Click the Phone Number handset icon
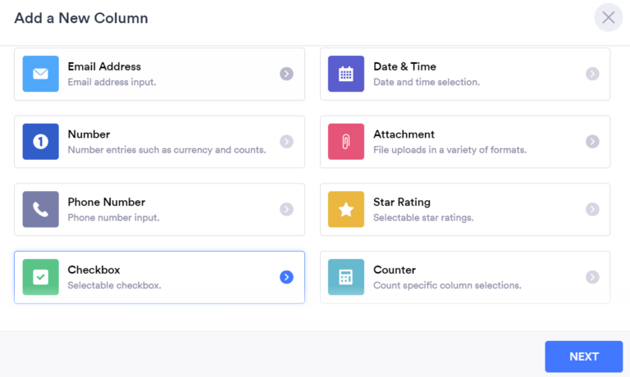Screen dimensions: 630x377 click(40, 209)
